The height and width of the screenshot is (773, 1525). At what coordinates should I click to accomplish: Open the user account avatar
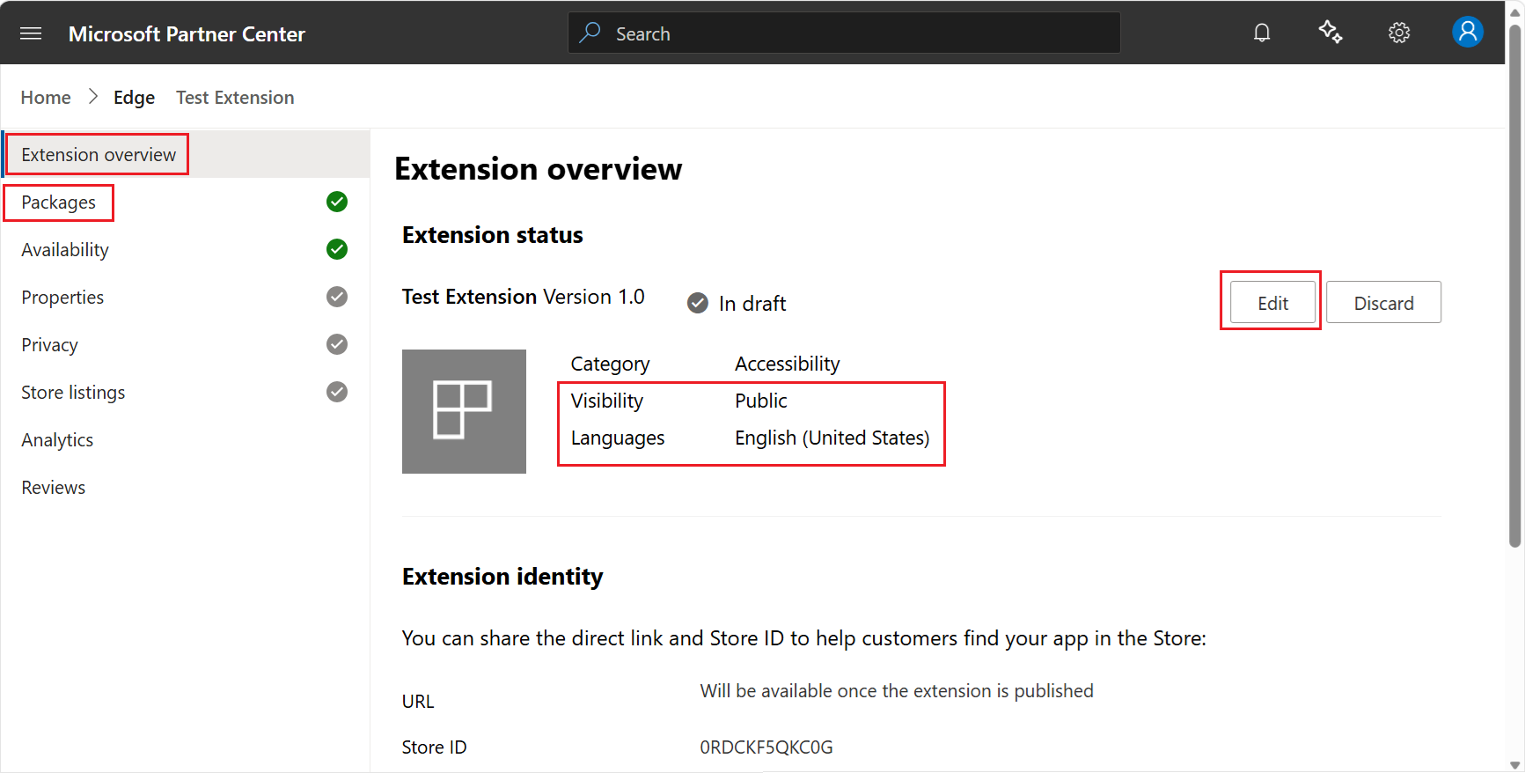point(1468,33)
